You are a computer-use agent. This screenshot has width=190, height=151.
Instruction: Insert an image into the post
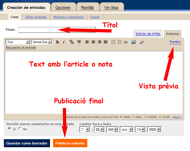click(133, 42)
